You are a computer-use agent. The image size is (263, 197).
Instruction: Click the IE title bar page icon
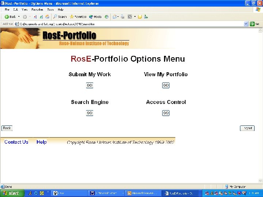3,3
